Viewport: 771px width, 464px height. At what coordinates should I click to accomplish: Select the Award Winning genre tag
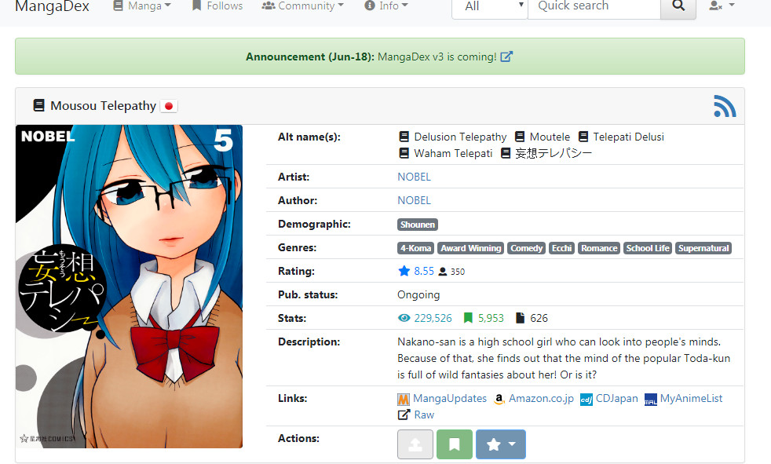coord(470,248)
